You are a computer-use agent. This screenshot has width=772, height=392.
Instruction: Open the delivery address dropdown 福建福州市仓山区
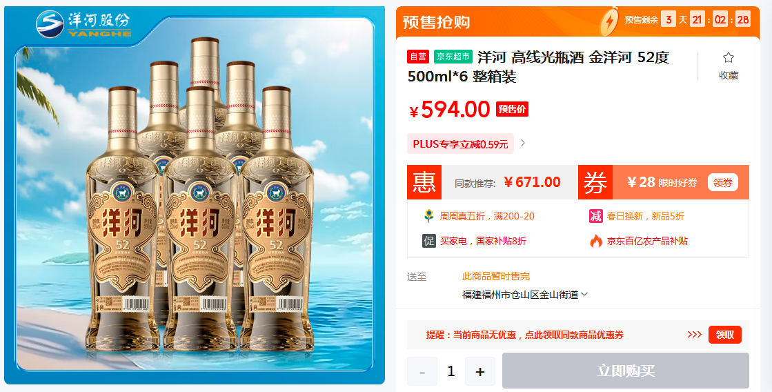pyautogui.click(x=525, y=295)
